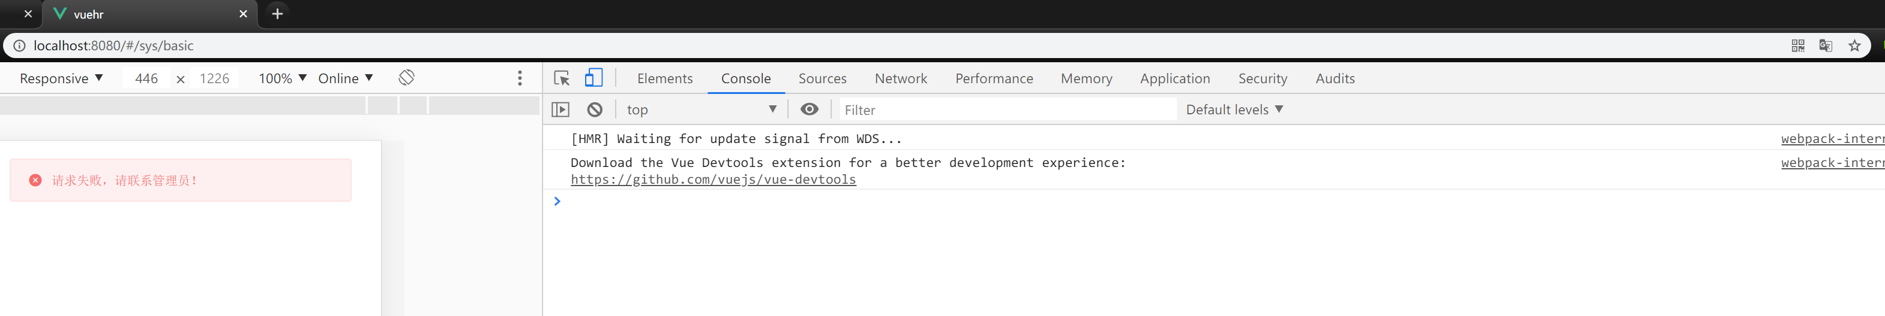Expand the Default levels dropdown

(1234, 110)
